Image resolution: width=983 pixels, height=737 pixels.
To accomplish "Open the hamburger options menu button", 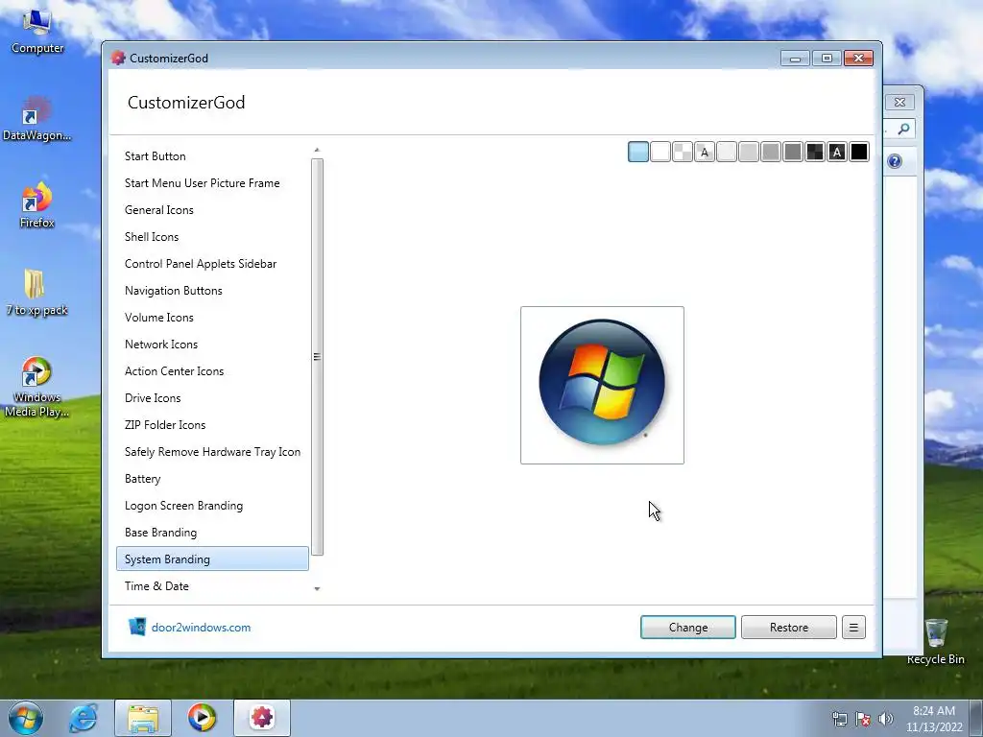I will (x=853, y=628).
